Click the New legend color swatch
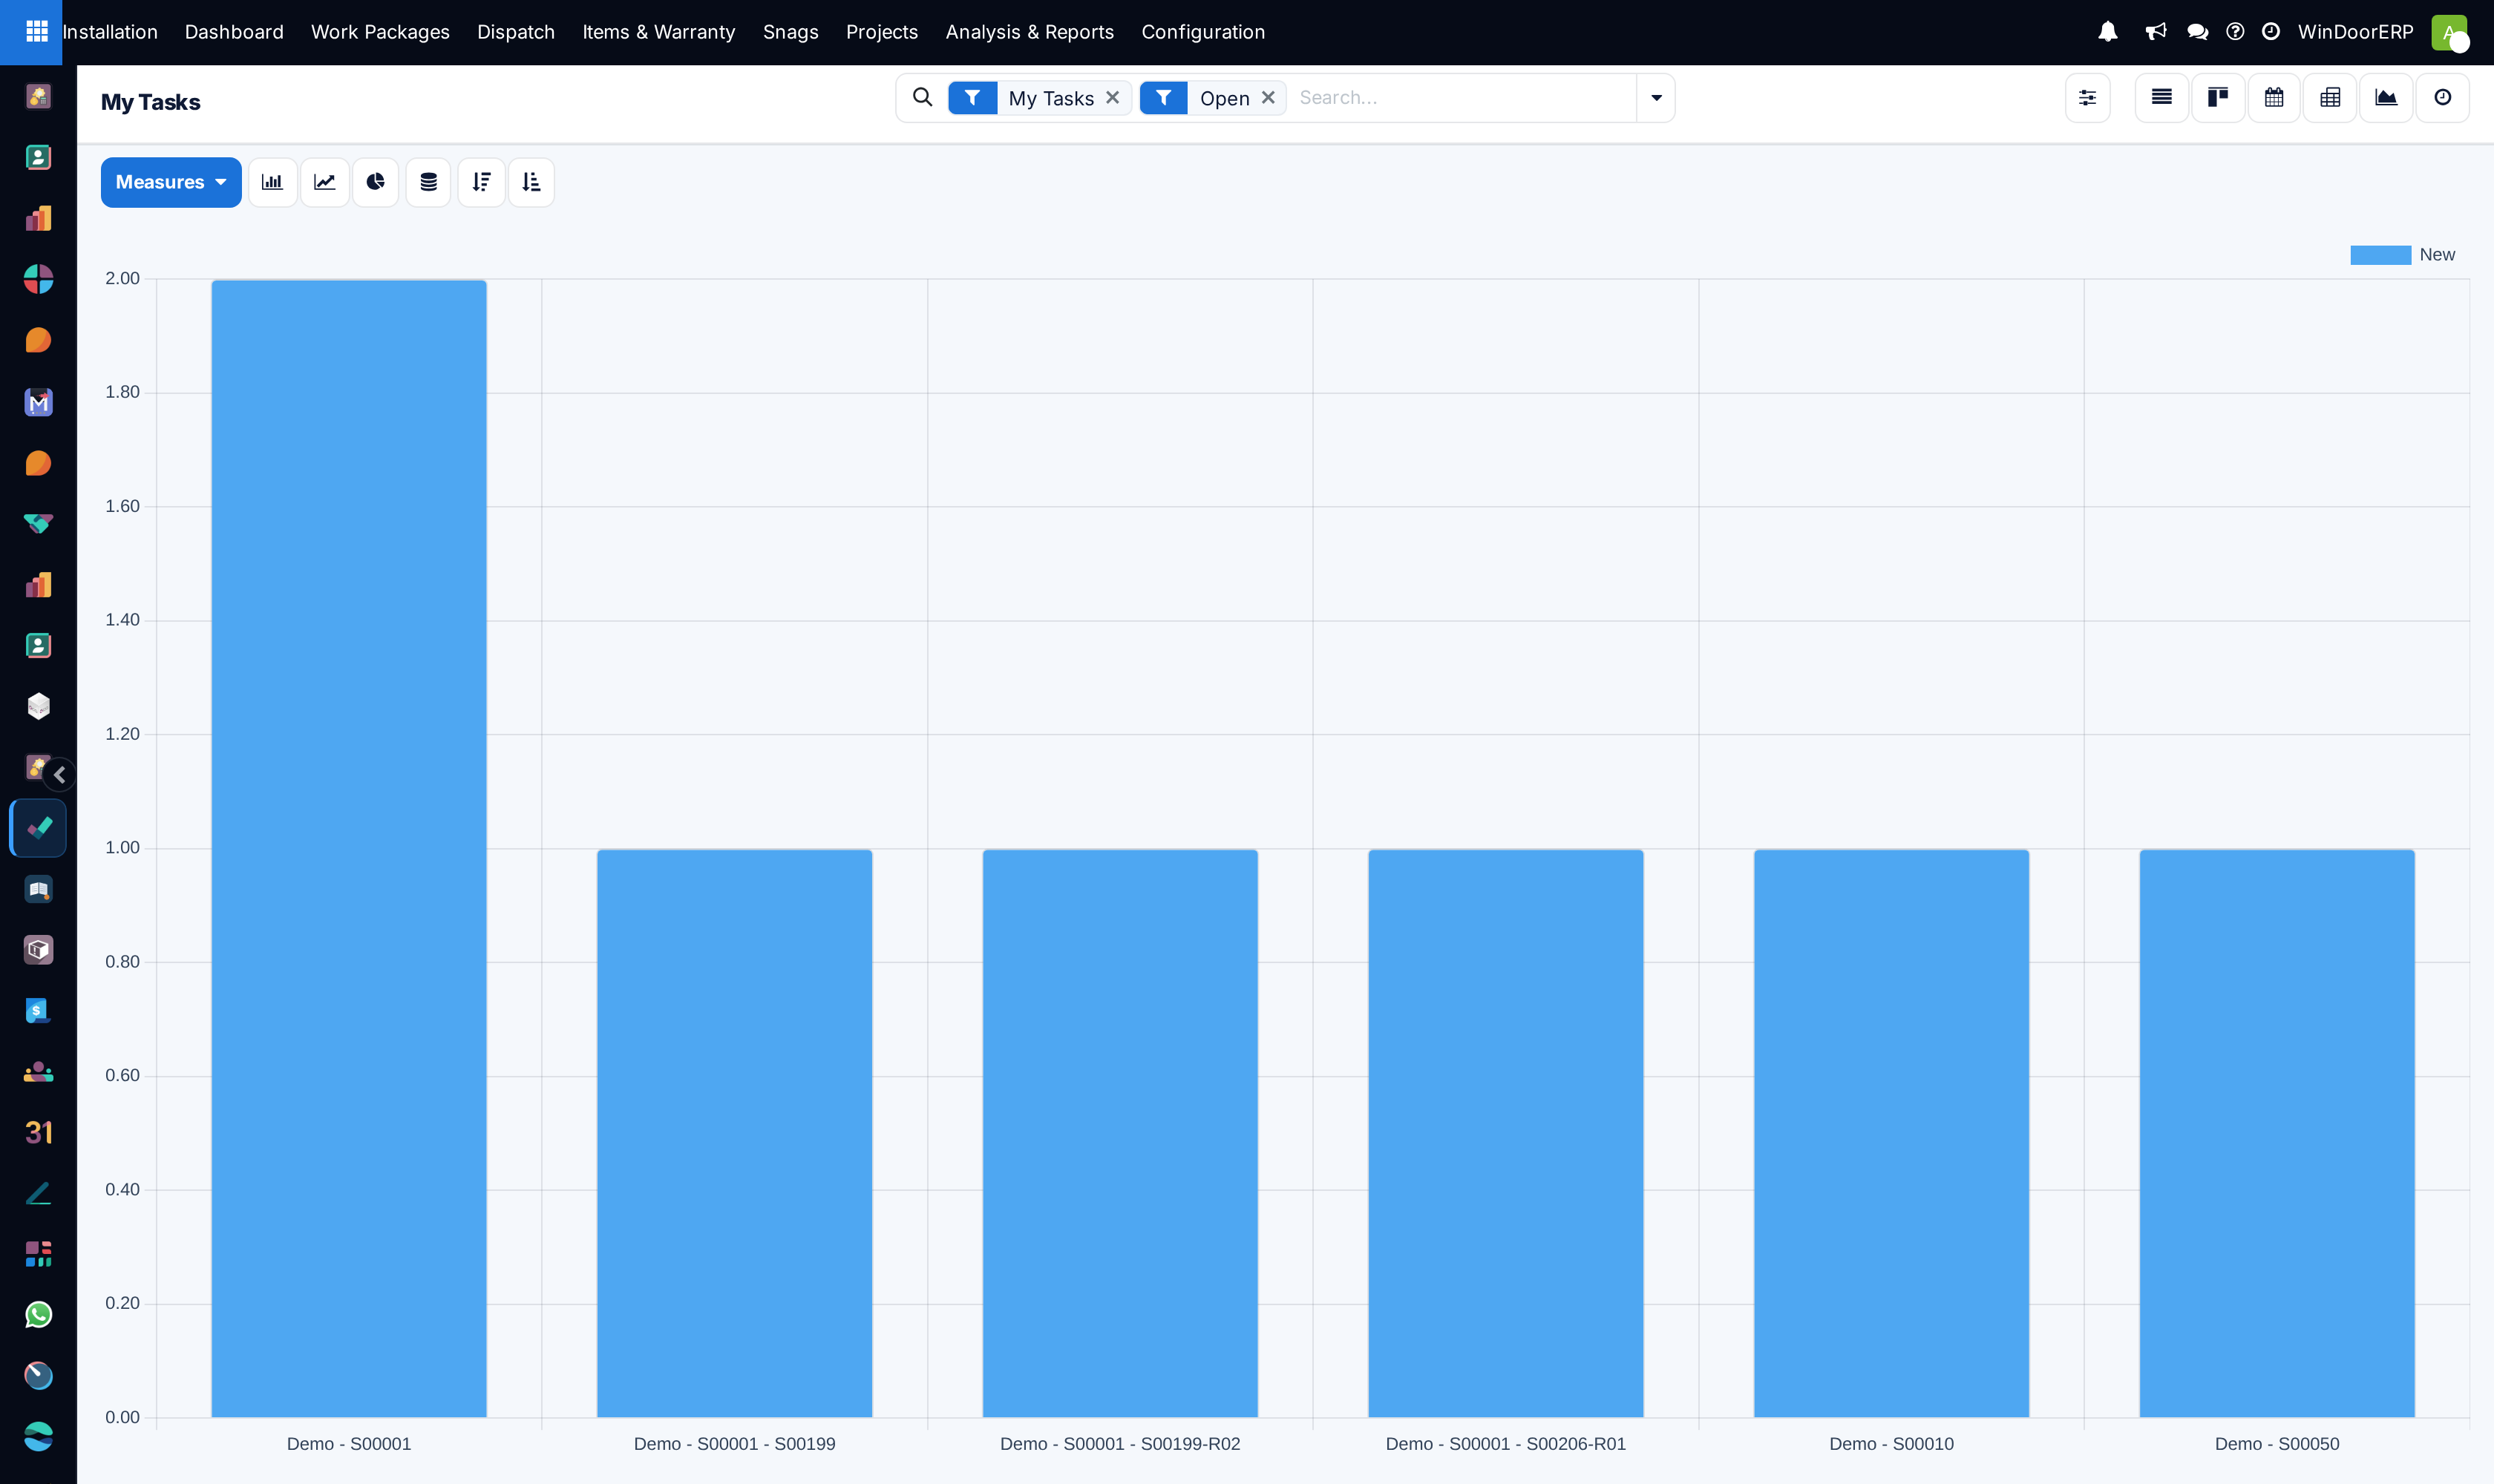Image resolution: width=2494 pixels, height=1484 pixels. (x=2380, y=255)
